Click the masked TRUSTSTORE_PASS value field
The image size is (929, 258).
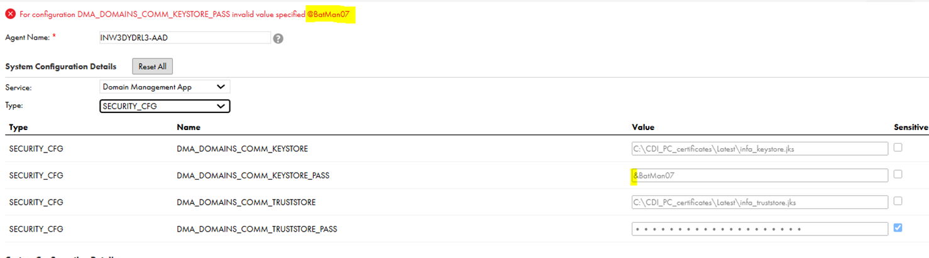click(x=760, y=229)
